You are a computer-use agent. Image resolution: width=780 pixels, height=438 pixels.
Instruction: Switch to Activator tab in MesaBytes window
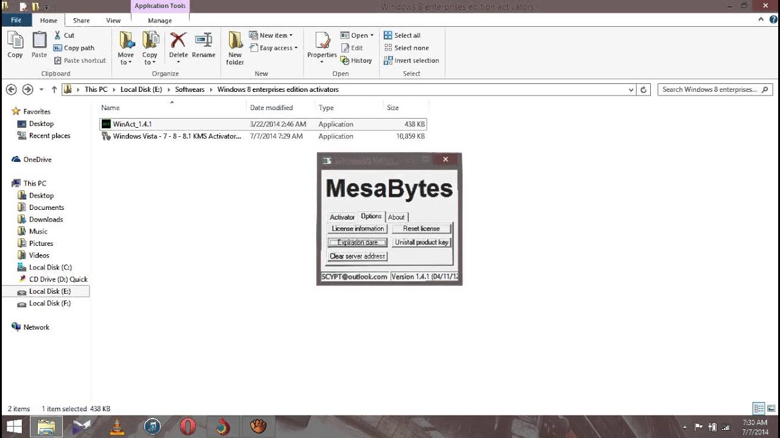pyautogui.click(x=342, y=217)
